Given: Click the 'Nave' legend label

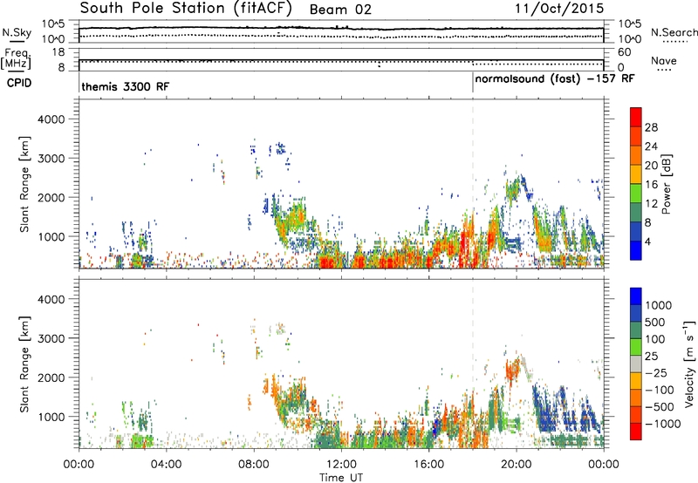Looking at the screenshot, I should [x=664, y=60].
